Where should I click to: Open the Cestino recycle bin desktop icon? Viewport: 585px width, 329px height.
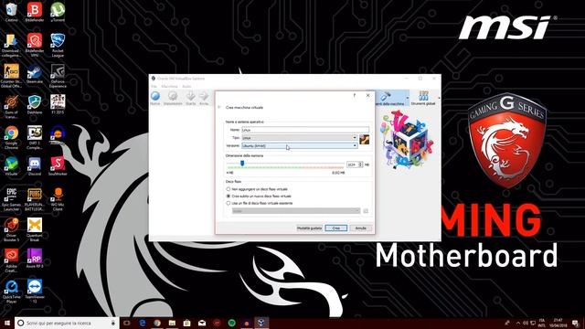point(11,12)
